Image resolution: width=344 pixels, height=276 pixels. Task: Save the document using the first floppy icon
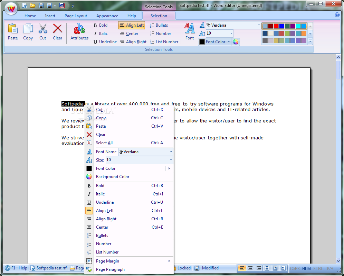click(41, 6)
